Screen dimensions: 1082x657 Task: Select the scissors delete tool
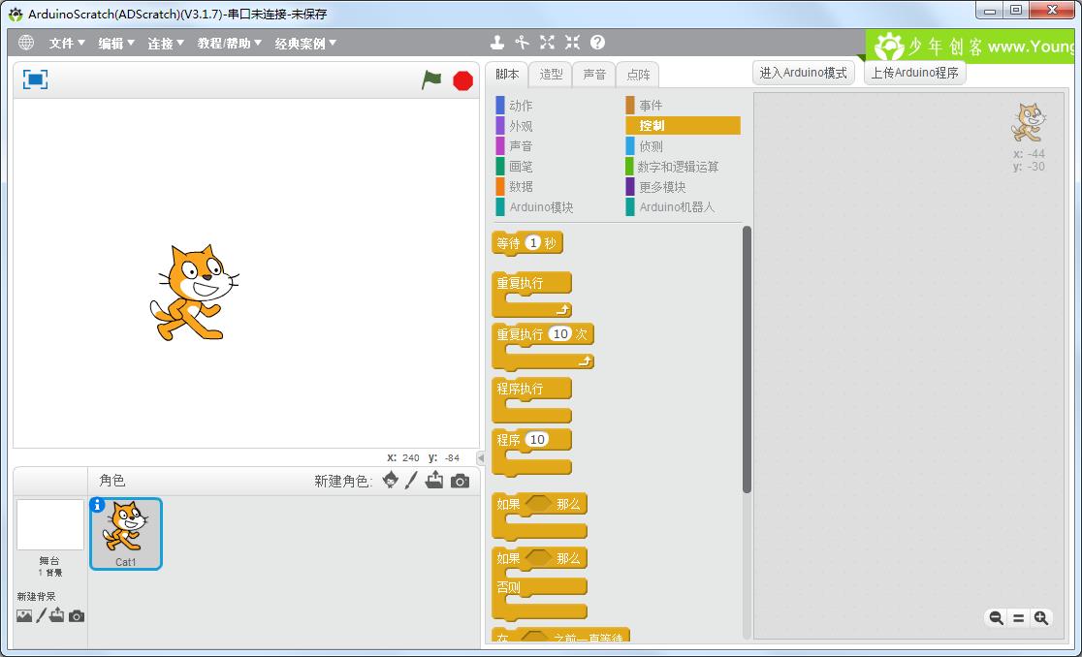(523, 43)
